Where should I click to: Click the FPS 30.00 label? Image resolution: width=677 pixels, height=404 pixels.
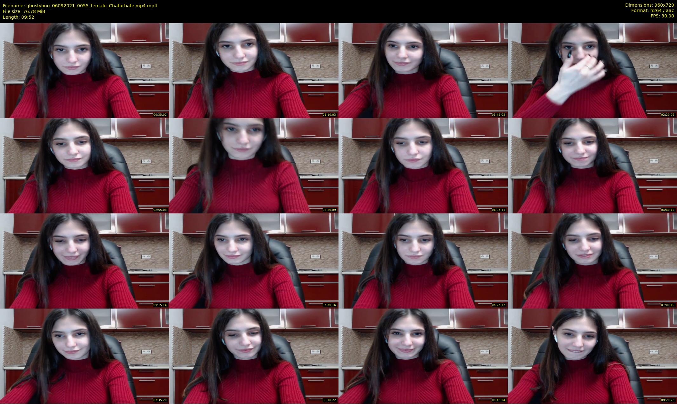(x=662, y=16)
